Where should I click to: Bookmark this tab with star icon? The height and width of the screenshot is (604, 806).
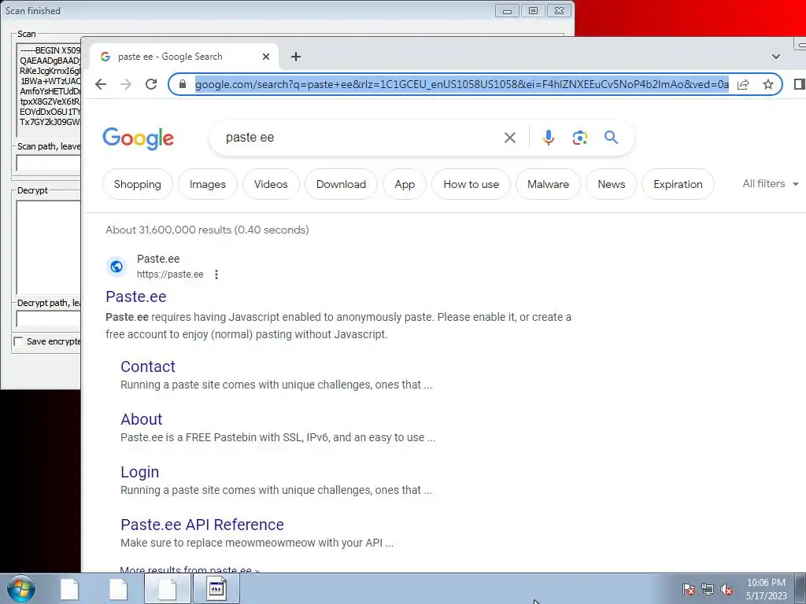(x=768, y=84)
